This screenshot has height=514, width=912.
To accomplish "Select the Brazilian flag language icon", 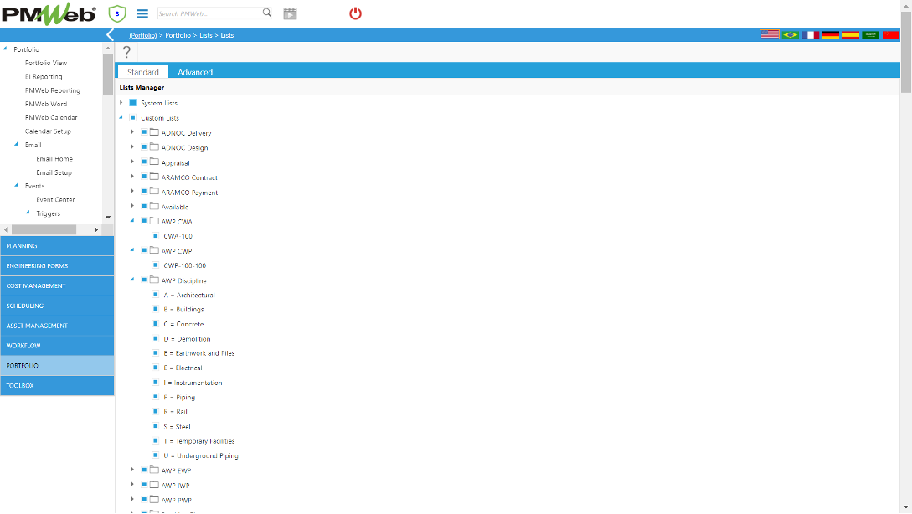I will tap(790, 35).
